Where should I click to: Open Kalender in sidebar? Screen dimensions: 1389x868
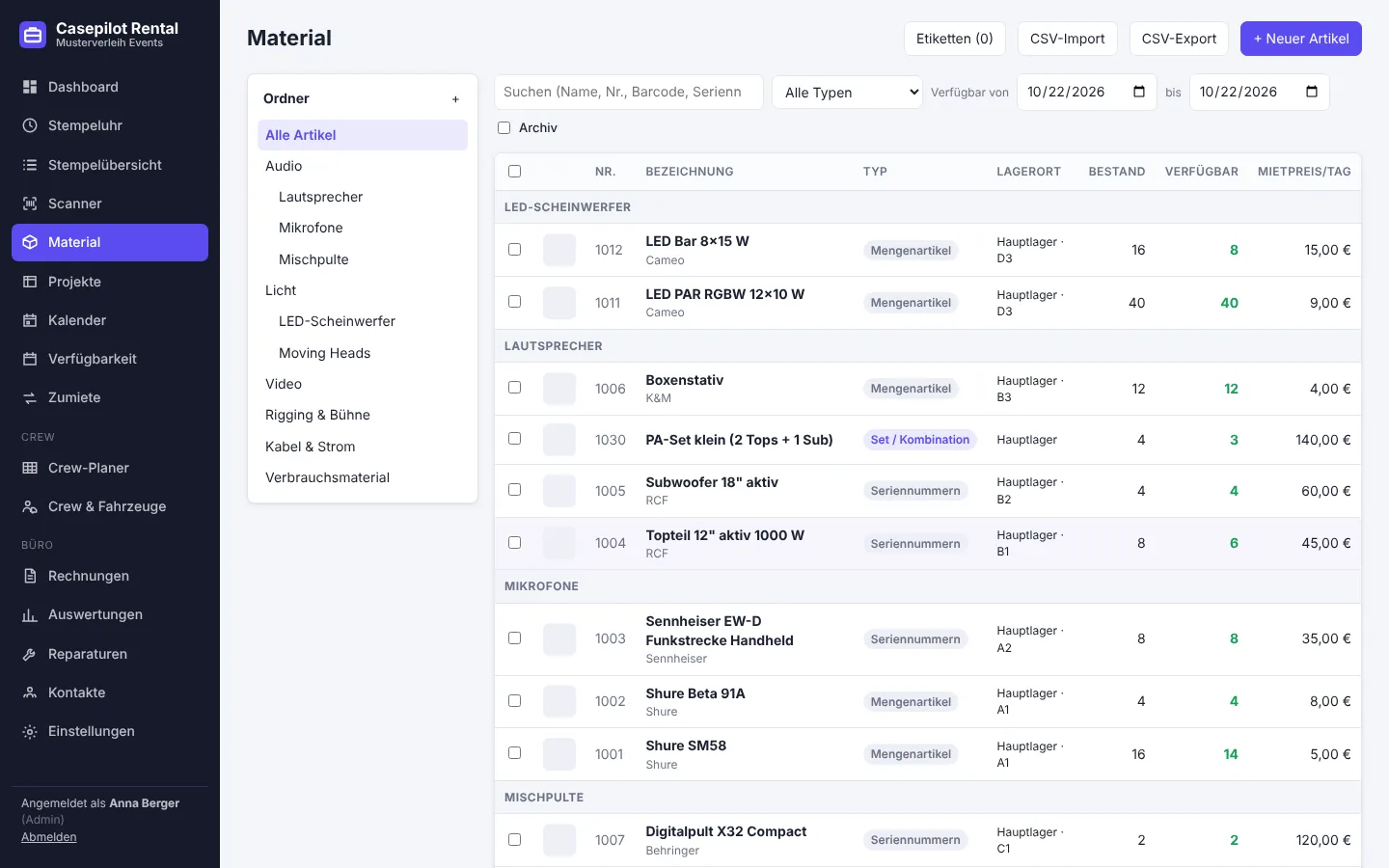tap(110, 320)
